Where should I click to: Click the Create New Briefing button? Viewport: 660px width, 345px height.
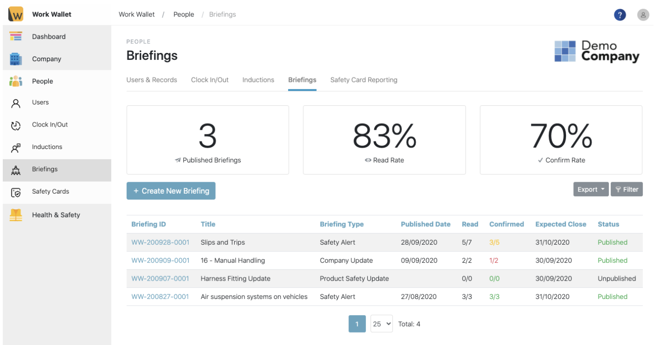pos(171,190)
